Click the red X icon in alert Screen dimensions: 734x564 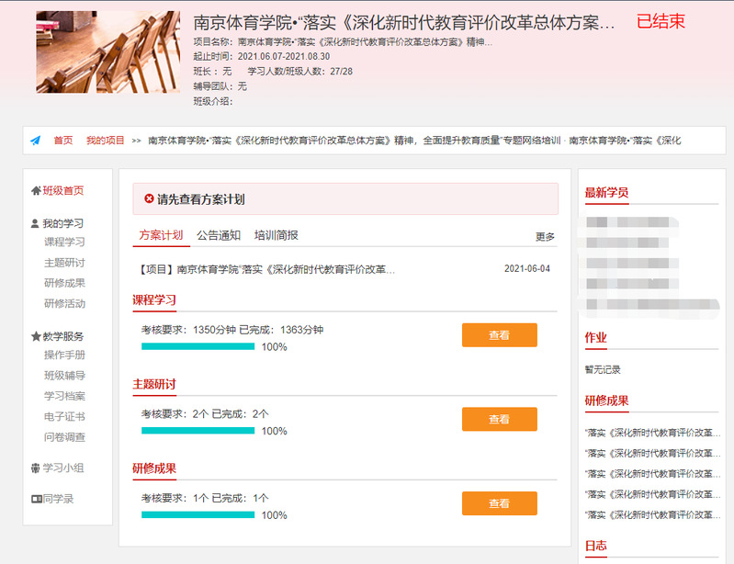point(150,198)
